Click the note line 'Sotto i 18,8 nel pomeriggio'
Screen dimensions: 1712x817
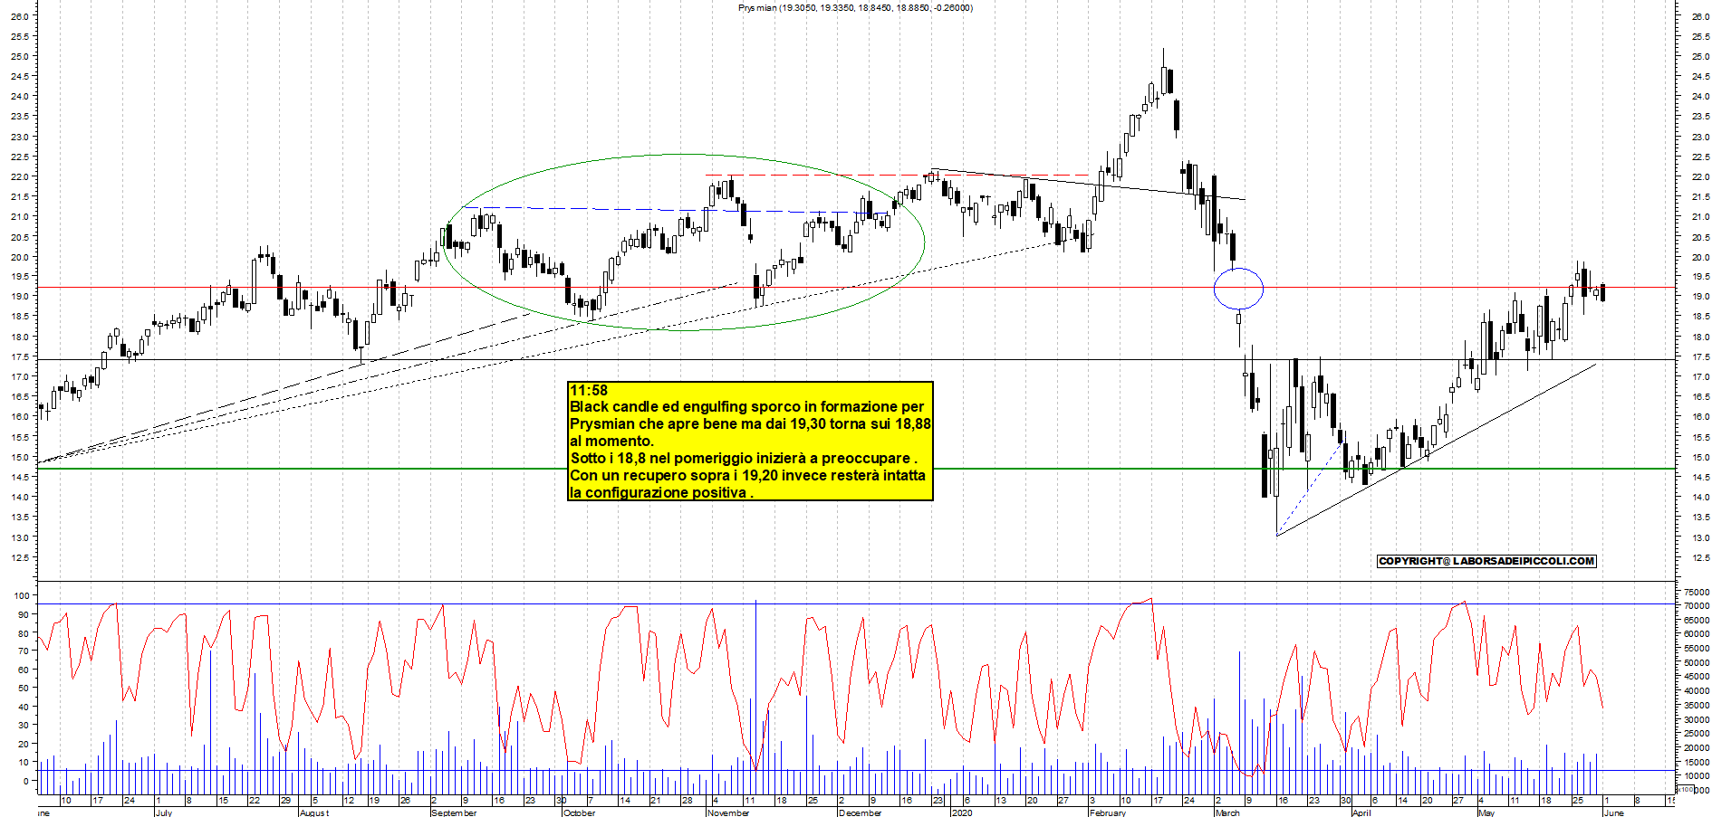pyautogui.click(x=744, y=459)
